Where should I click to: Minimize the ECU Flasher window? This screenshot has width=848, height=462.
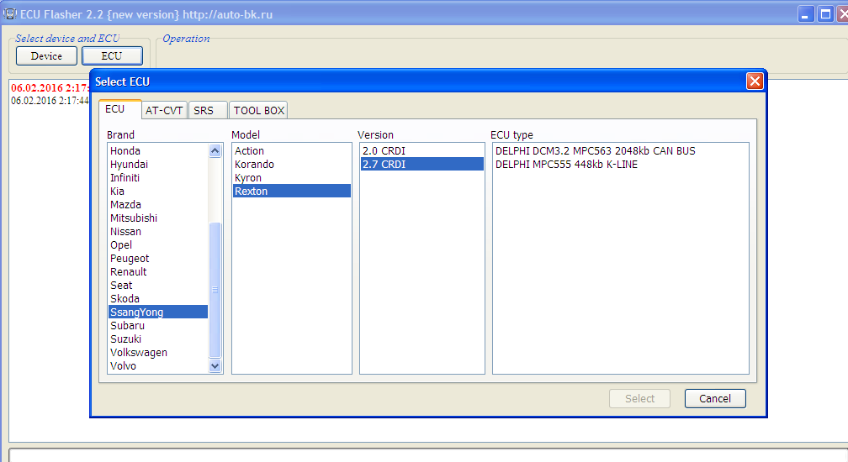pos(805,14)
